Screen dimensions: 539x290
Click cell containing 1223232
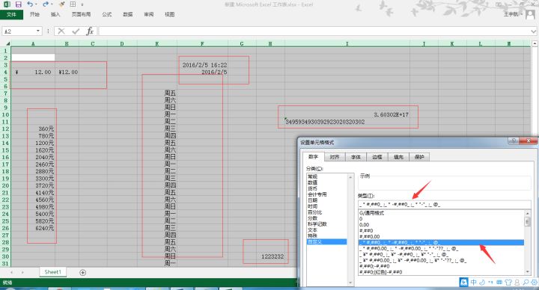[270, 256]
